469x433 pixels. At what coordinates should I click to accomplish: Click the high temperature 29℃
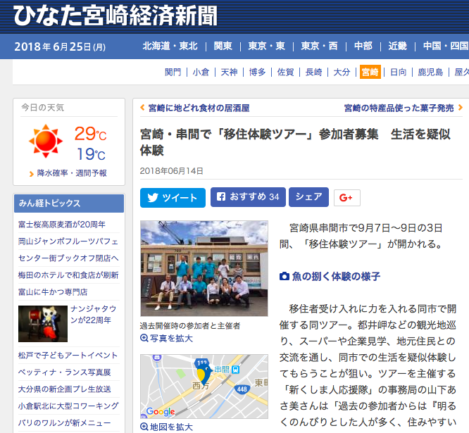[90, 134]
